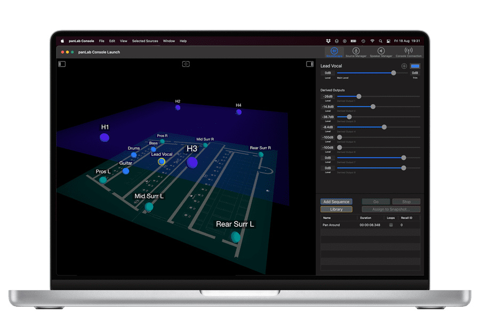Image resolution: width=480 pixels, height=312 pixels.
Task: Toggle the right inspector panel icon
Action: pos(310,64)
